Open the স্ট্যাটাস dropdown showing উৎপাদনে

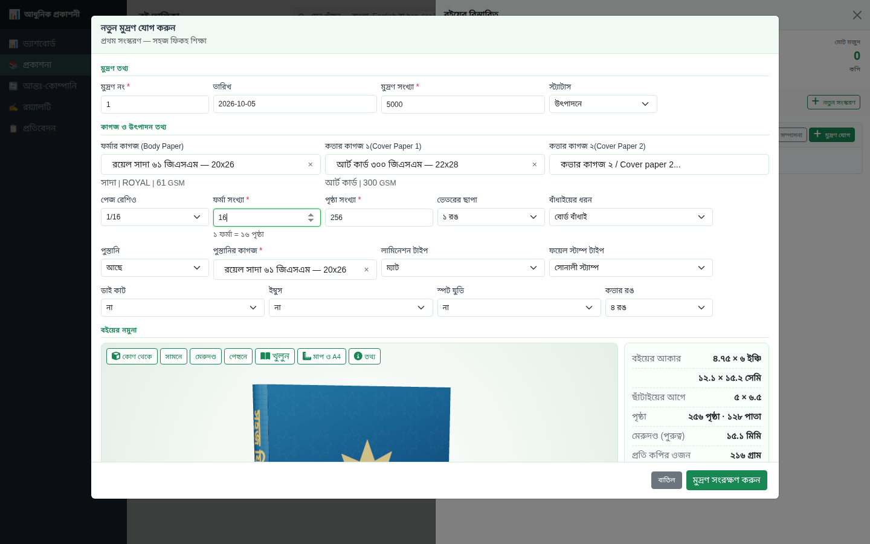point(603,104)
